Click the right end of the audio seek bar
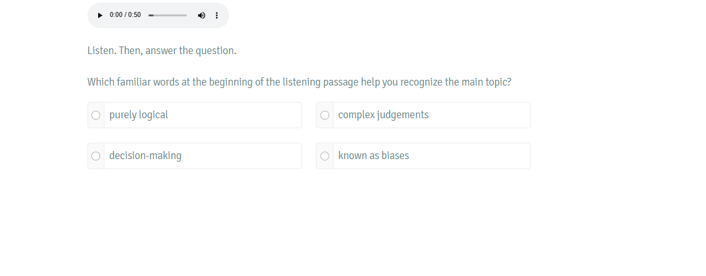The height and width of the screenshot is (276, 706). pyautogui.click(x=186, y=15)
